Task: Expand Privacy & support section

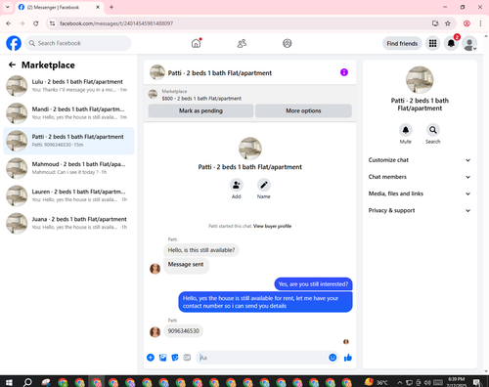Action: tap(420, 210)
